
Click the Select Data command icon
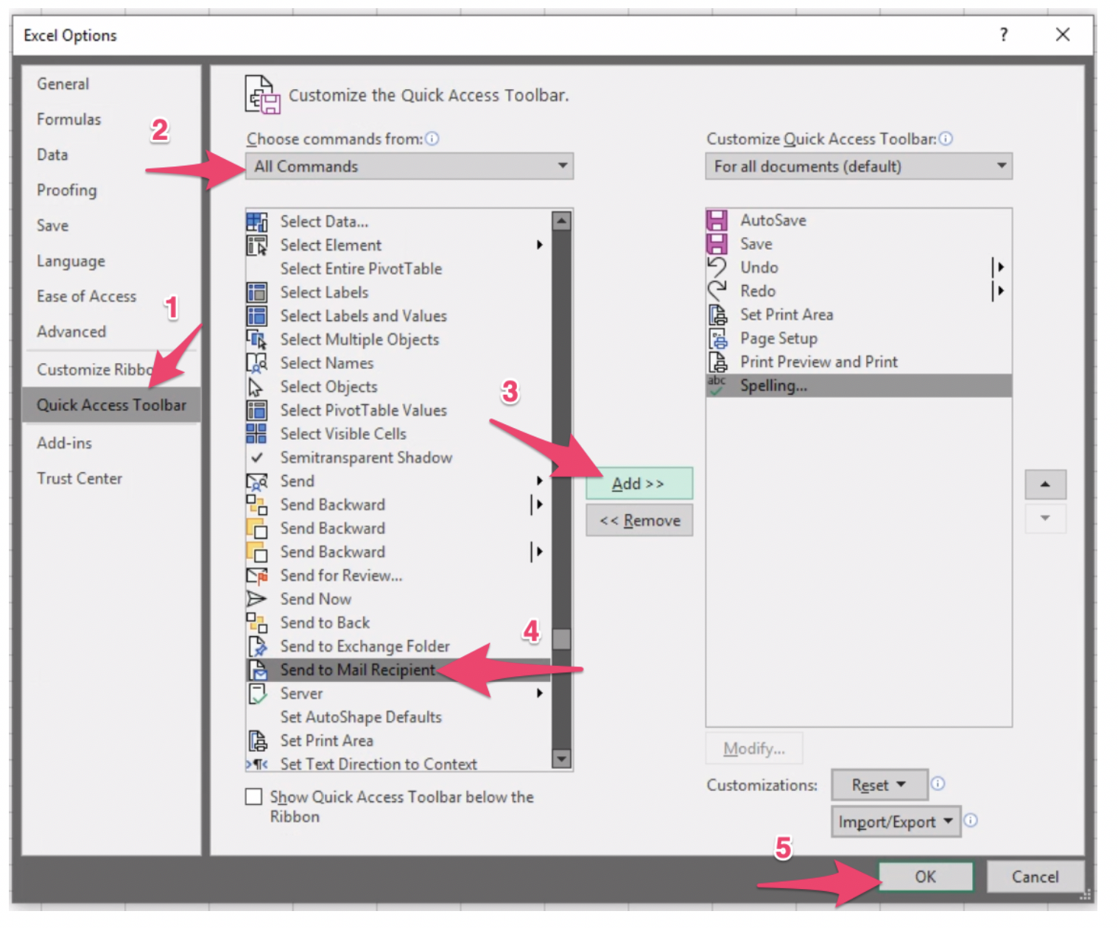(x=256, y=222)
